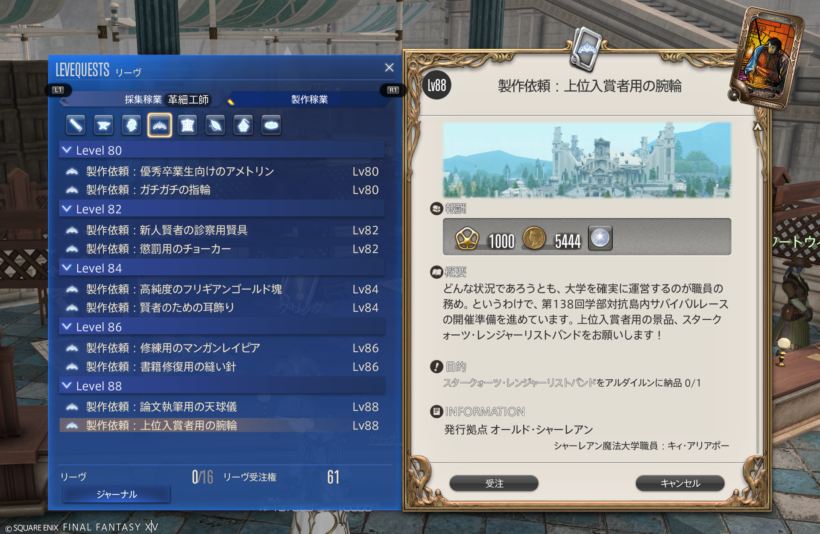Select the Goldsmith tiara class icon

[160, 125]
